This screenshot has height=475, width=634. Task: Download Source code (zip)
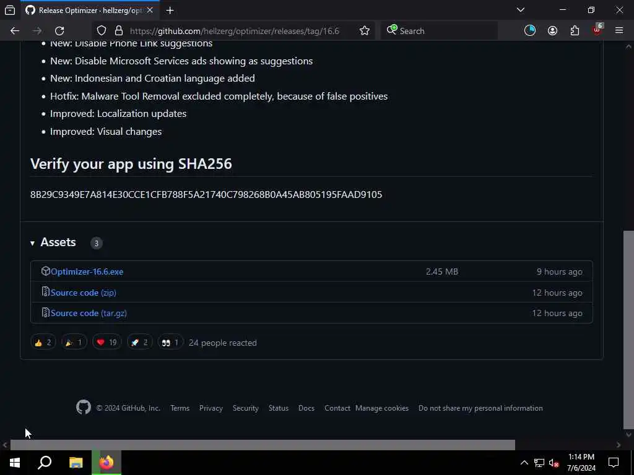(84, 293)
